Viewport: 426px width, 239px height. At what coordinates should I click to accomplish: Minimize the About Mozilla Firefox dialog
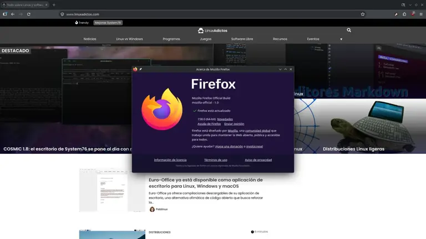pyautogui.click(x=280, y=69)
